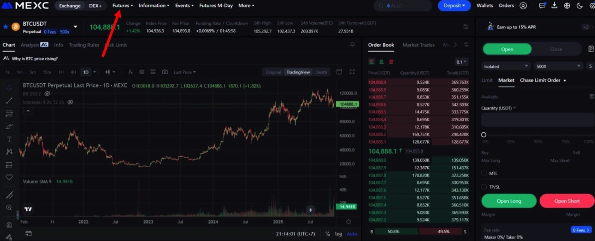Toggle the magnet mode tool
Viewport: 595px width, 241px height.
pos(9,225)
